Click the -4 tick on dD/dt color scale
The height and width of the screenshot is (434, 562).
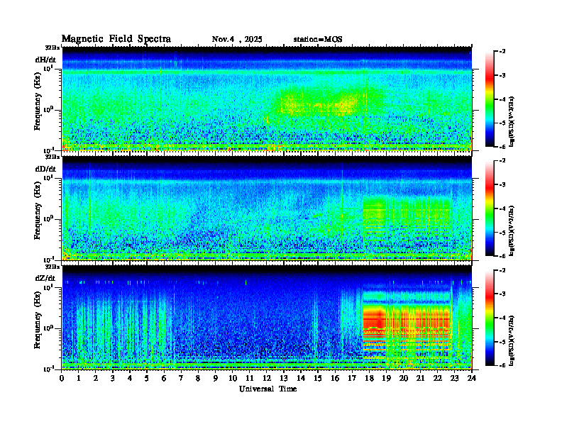(502, 208)
